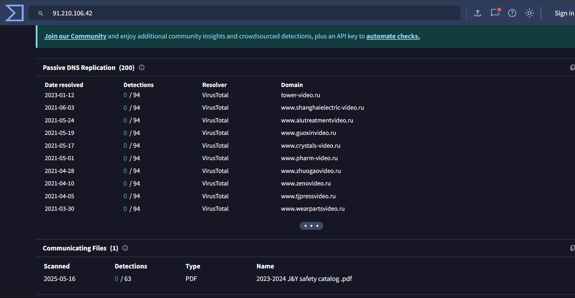Open the tower-video.ru domain entry
This screenshot has height=298, width=575.
[x=300, y=95]
